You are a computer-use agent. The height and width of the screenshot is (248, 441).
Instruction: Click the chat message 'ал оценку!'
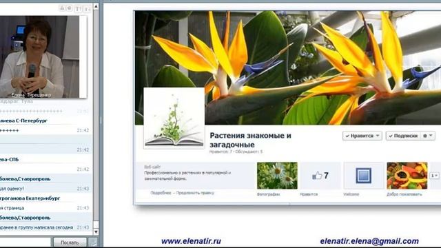[x=12, y=189]
